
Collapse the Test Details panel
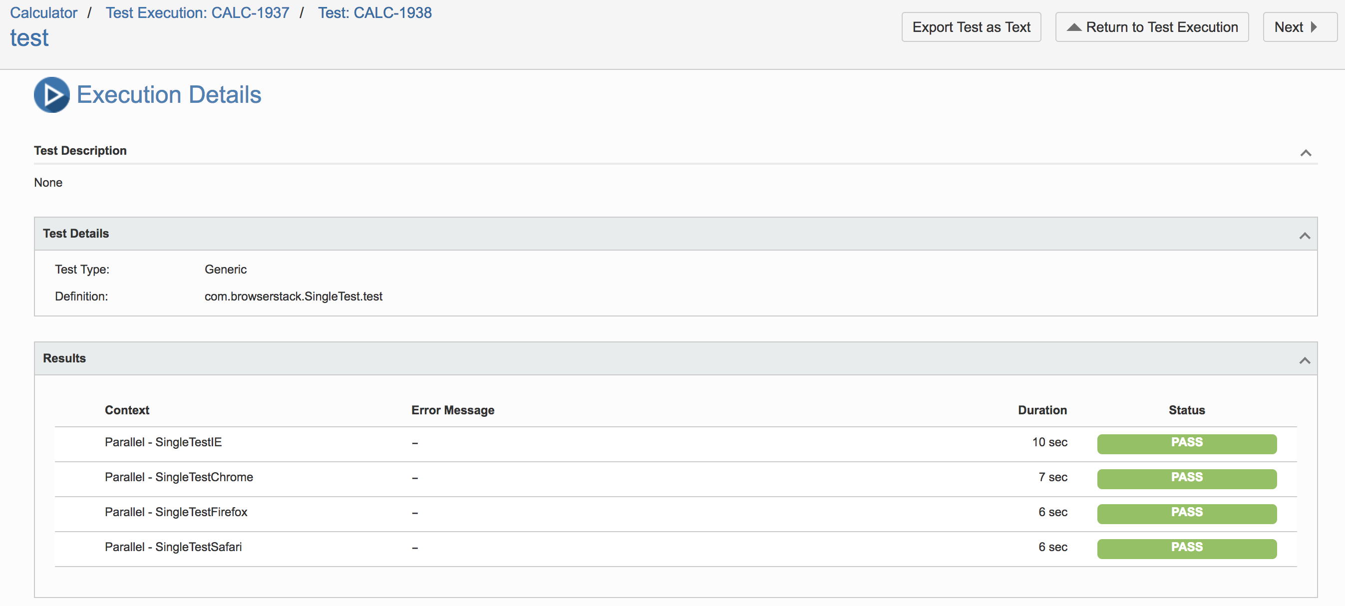[x=1304, y=236]
